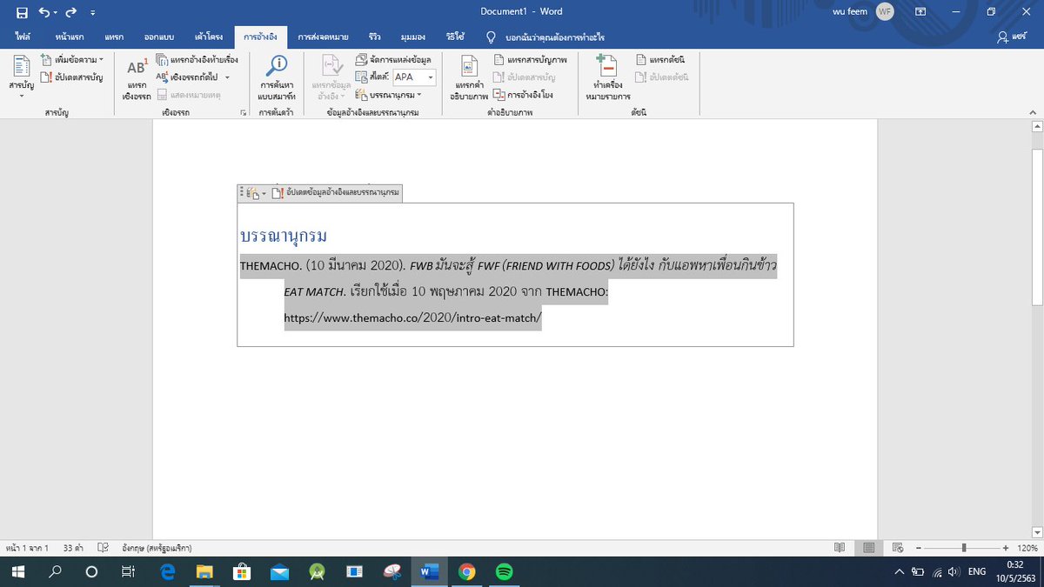Open the ไฟล์ (File) tab
The width and height of the screenshot is (1044, 587).
coord(23,37)
